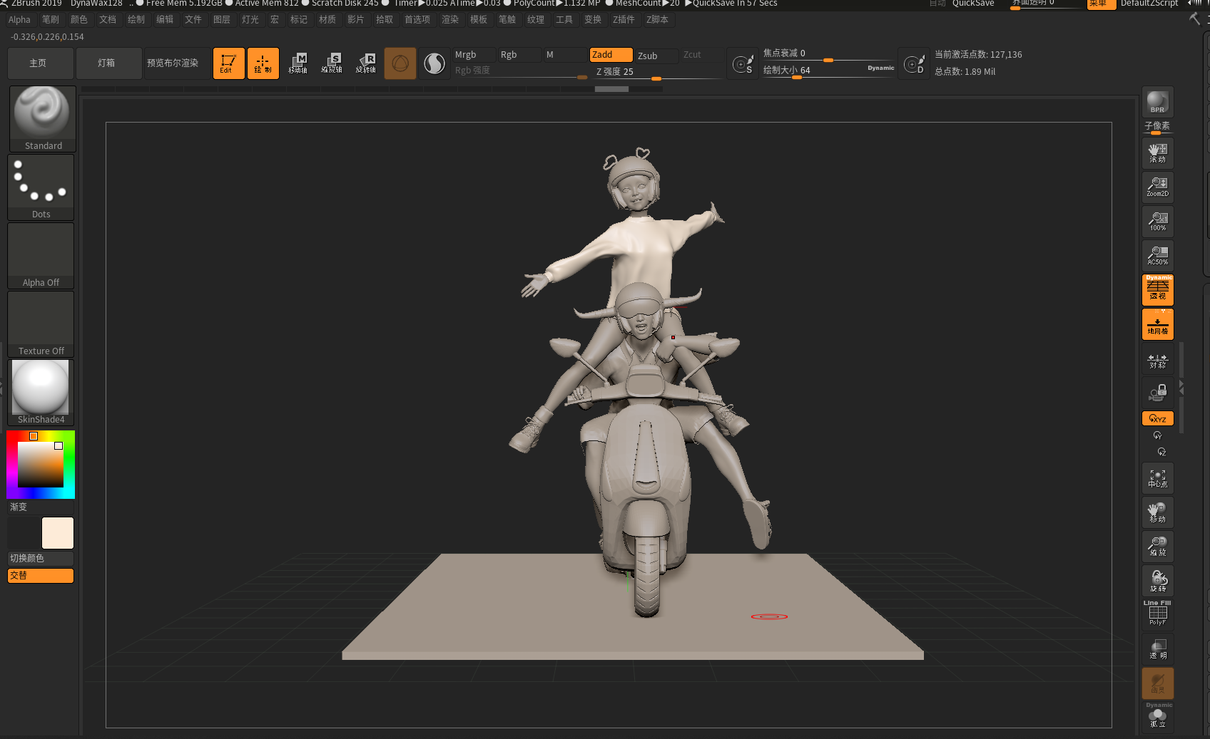1210x739 pixels.
Task: Click the camera lock icon
Action: tap(1157, 393)
